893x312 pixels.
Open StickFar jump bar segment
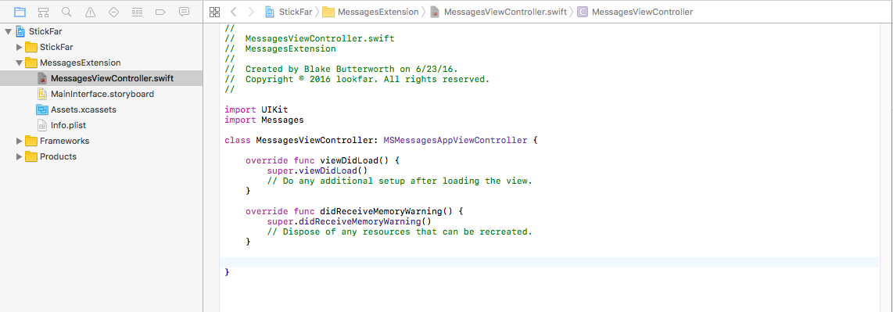[295, 12]
